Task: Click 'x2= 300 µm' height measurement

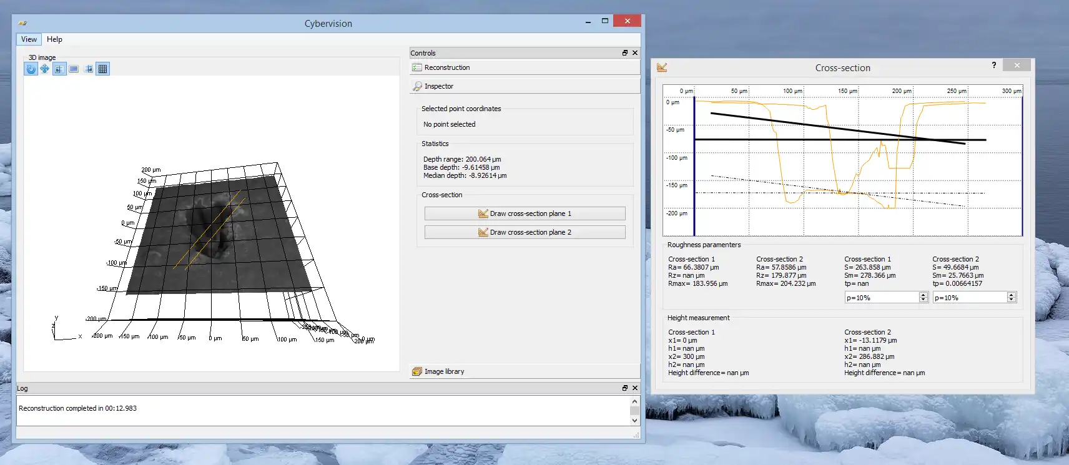Action: click(686, 356)
